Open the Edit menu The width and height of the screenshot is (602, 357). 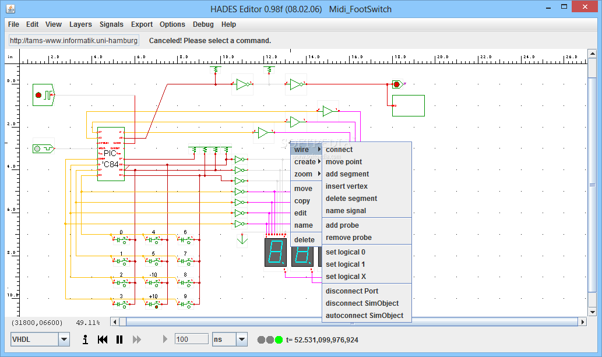tap(32, 24)
